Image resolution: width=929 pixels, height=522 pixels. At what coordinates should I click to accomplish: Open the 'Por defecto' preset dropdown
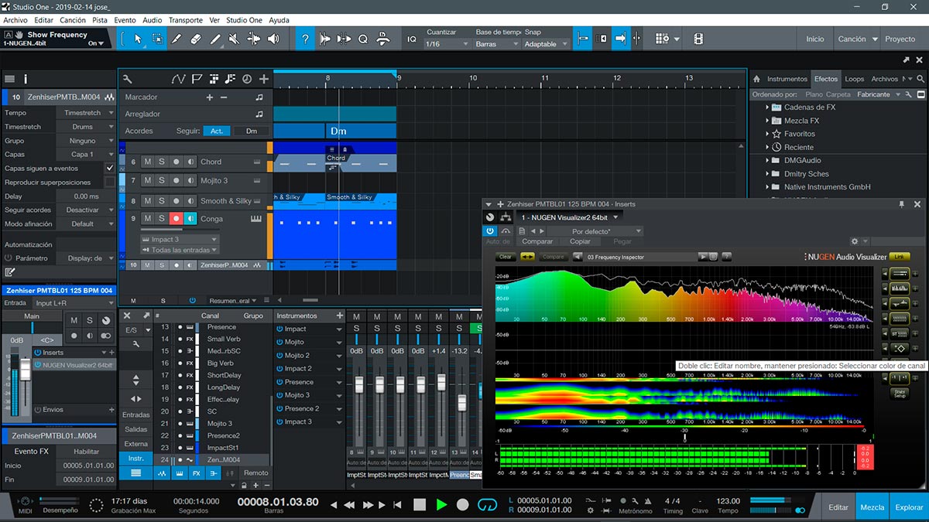tap(596, 231)
